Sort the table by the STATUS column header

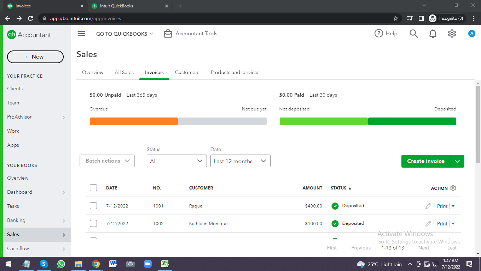tap(341, 188)
